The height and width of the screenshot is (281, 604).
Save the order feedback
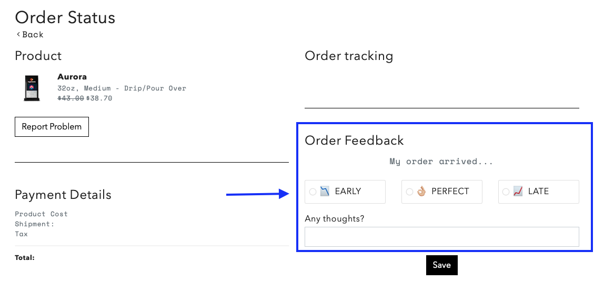(441, 265)
